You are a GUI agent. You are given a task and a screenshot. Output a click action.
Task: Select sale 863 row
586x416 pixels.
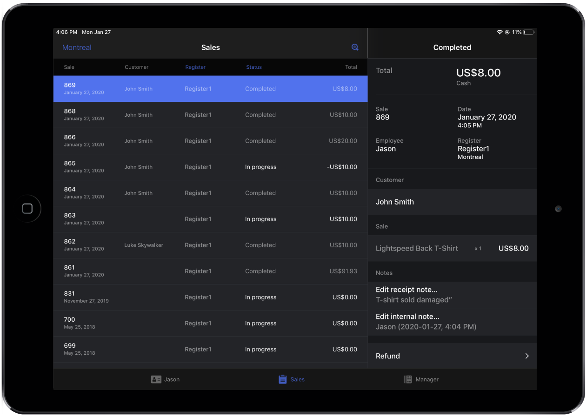[210, 219]
